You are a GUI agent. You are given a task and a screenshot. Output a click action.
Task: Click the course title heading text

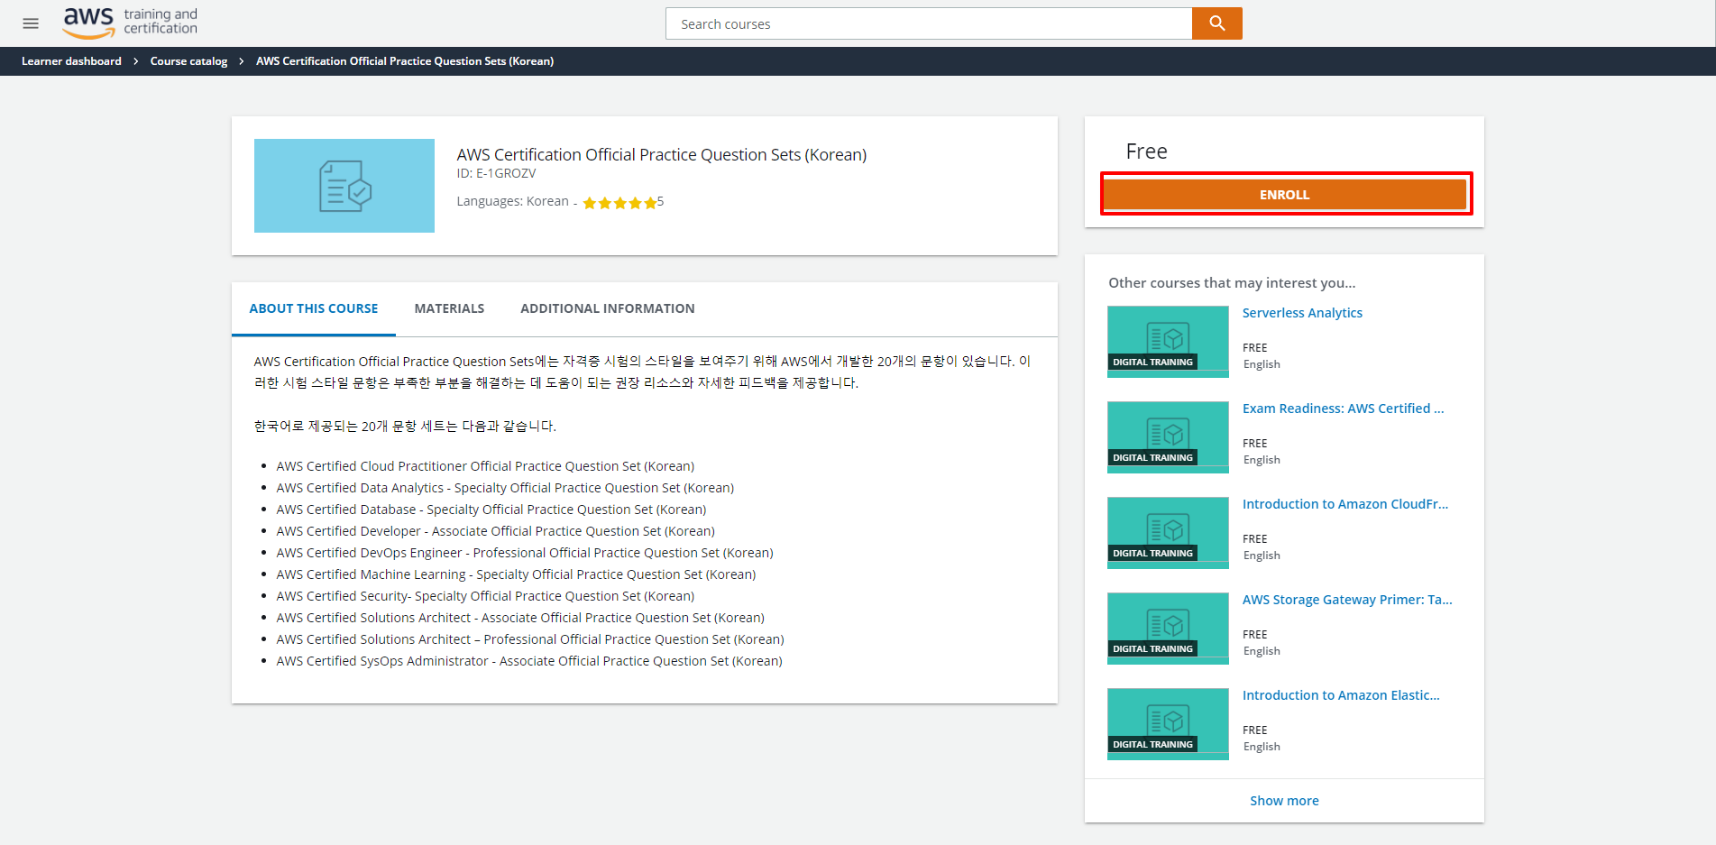pyautogui.click(x=662, y=155)
